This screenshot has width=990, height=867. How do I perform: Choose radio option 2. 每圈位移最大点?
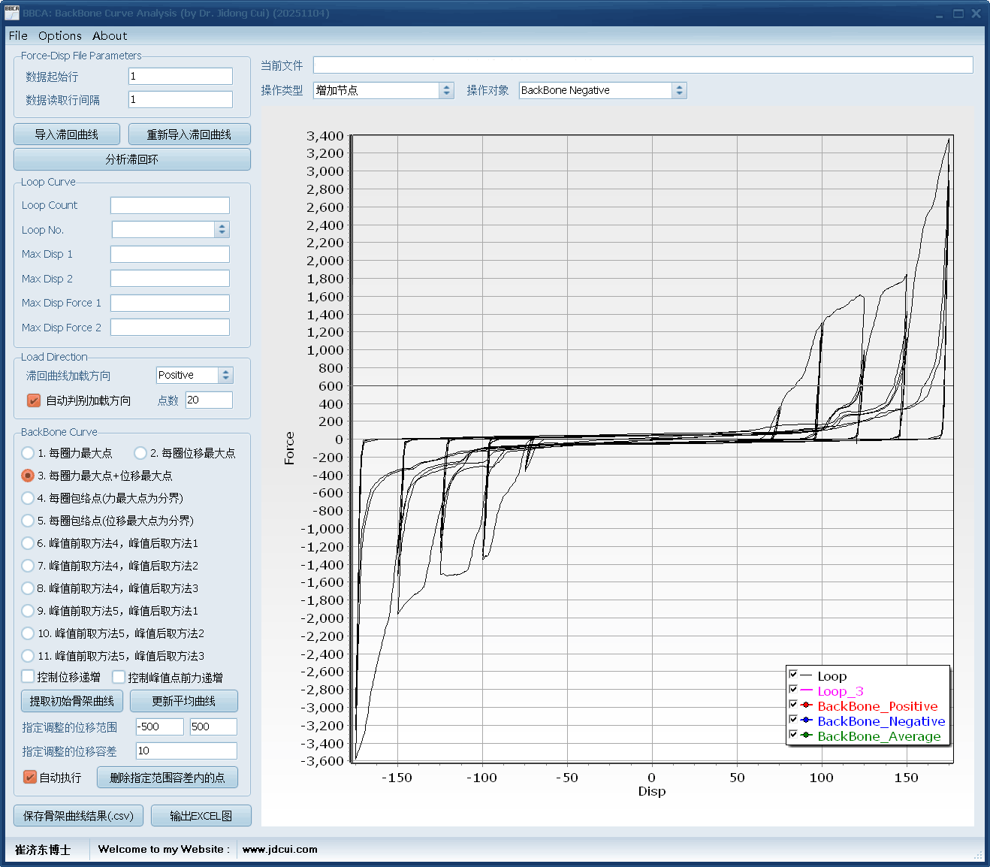click(x=140, y=453)
